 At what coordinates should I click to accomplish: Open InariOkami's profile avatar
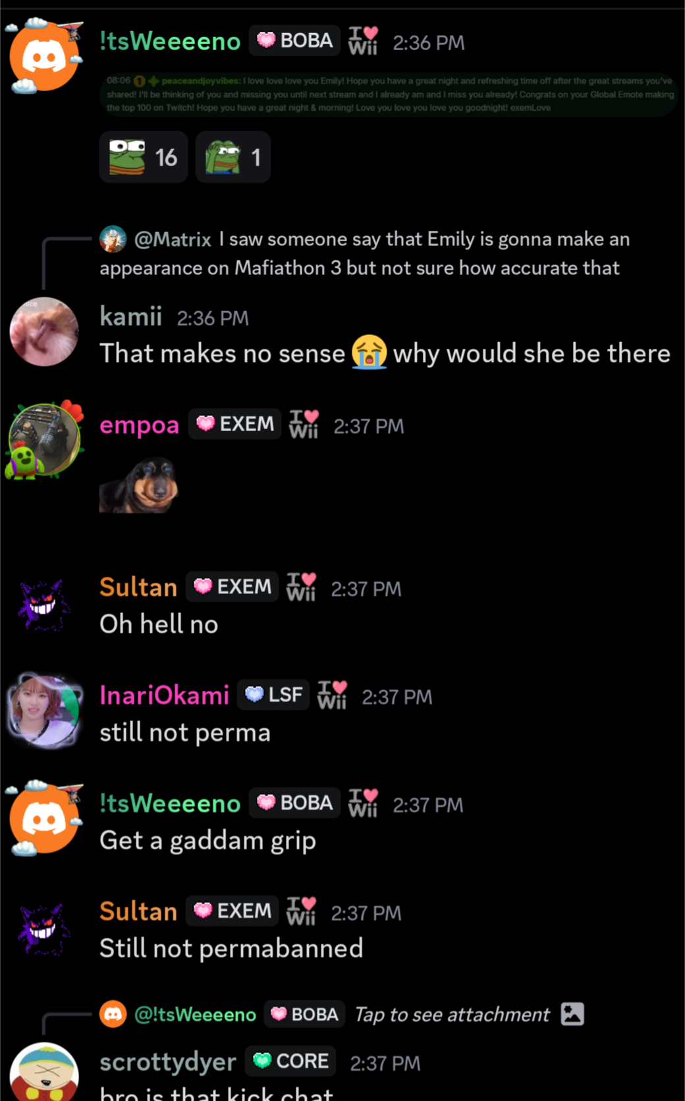(44, 711)
